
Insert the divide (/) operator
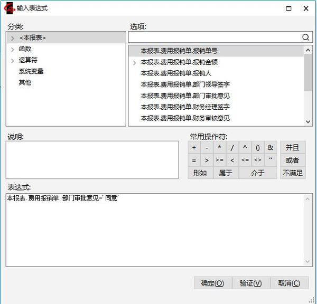click(232, 148)
